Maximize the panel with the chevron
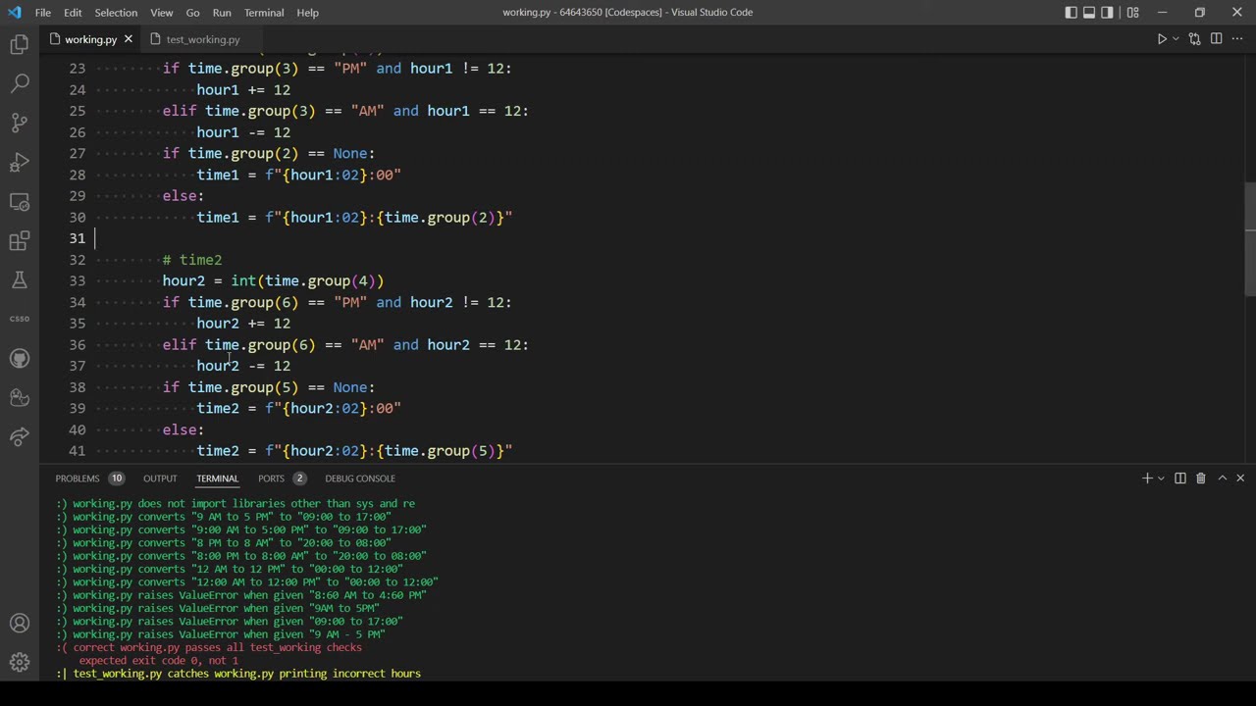 coord(1223,479)
